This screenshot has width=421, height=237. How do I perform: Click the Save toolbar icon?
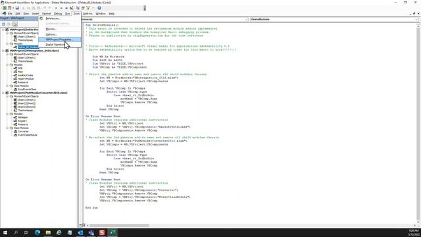[17, 8]
